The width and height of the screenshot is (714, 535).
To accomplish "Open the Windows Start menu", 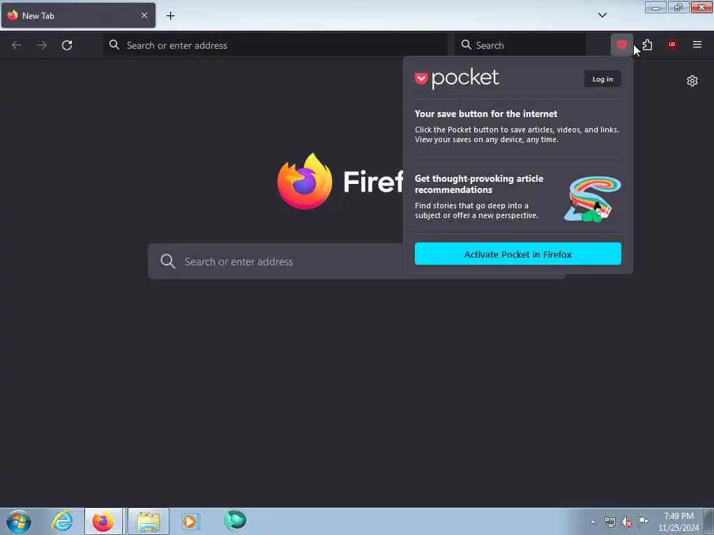I will 19,521.
